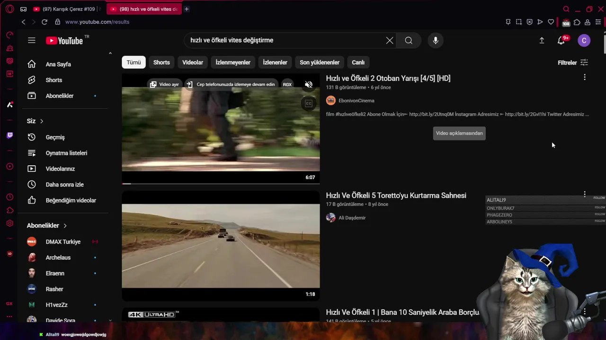The height and width of the screenshot is (340, 606).
Task: Open the YouTube guide hamburger menu
Action: pos(32,41)
